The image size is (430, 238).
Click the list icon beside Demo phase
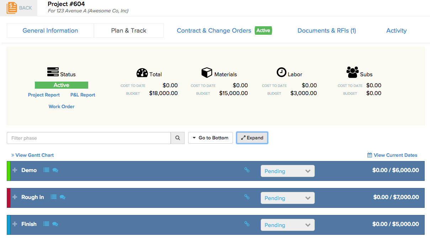pyautogui.click(x=46, y=170)
